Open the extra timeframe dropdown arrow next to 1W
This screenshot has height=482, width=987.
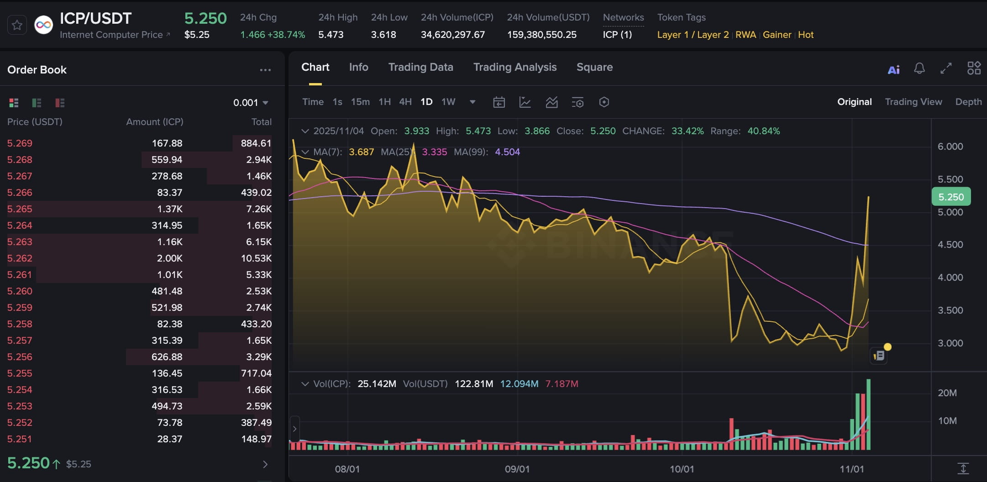[472, 102]
